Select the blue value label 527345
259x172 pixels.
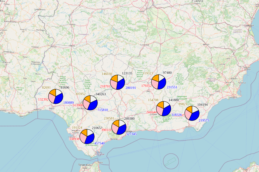tap(131, 134)
